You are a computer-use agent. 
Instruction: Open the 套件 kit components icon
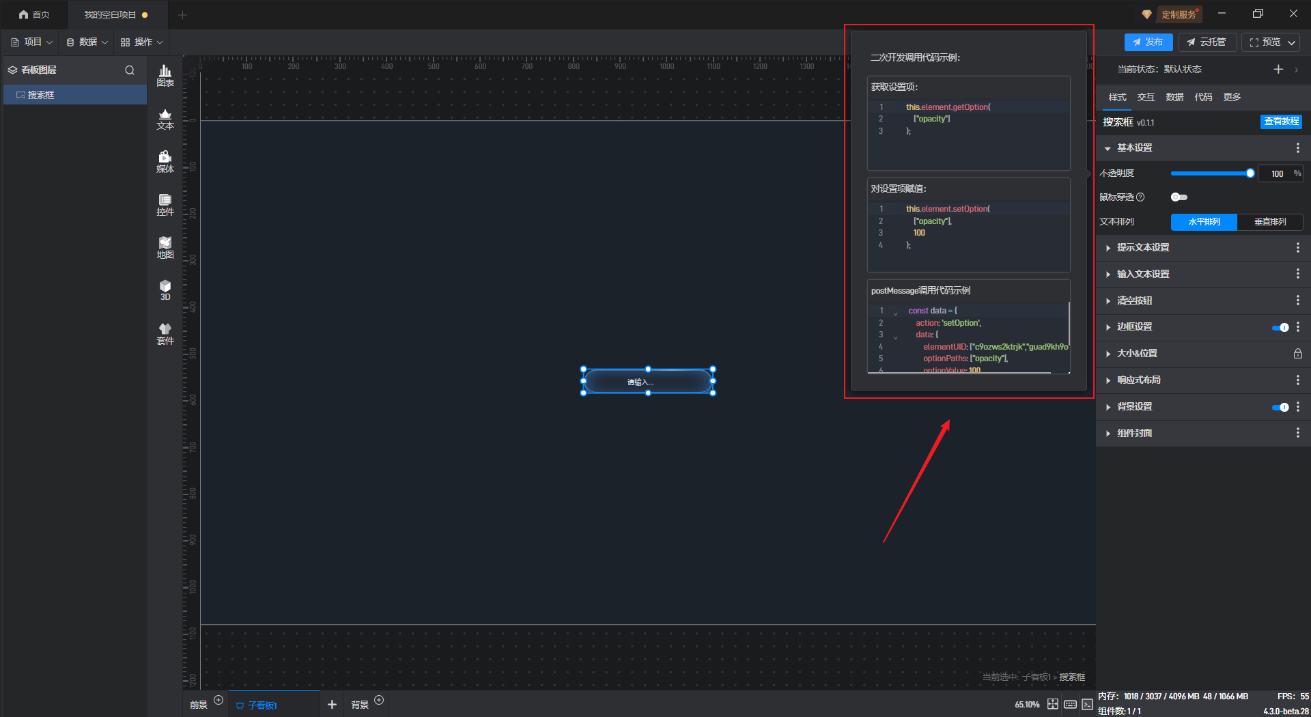tap(165, 334)
